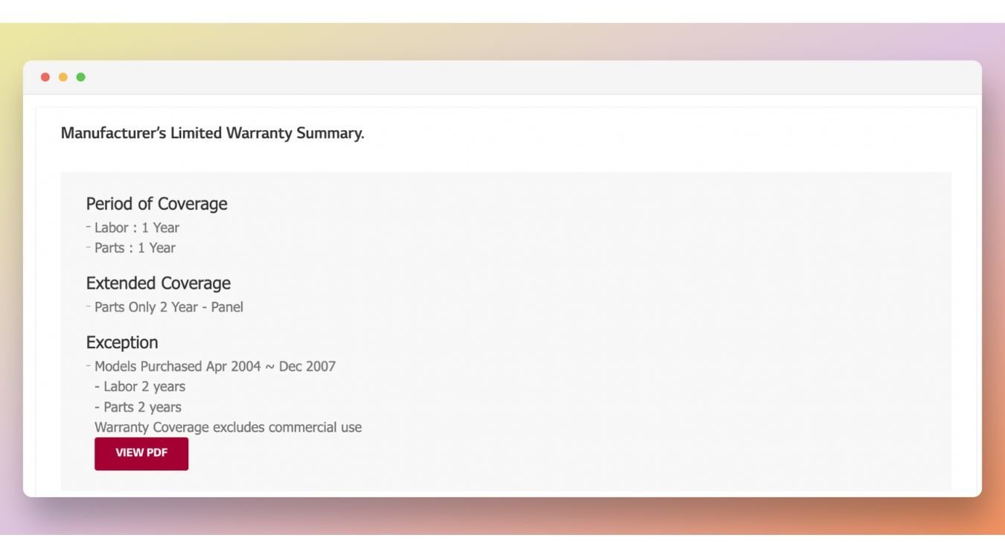Click the "Labor : 1 Year" line

[136, 228]
